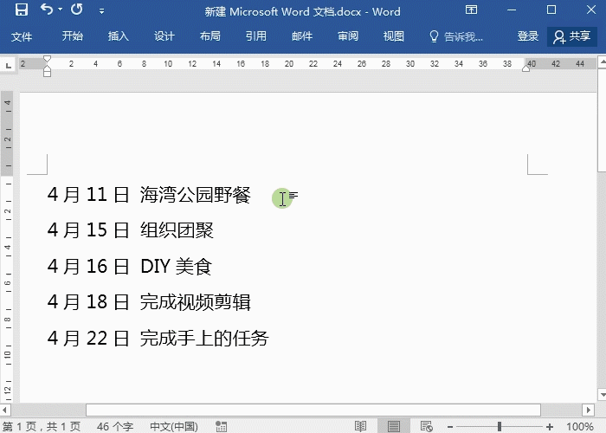Click the right indent marker on ruler
This screenshot has height=433, width=606.
click(526, 68)
